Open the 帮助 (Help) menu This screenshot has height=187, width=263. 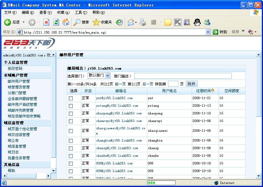pyautogui.click(x=98, y=13)
